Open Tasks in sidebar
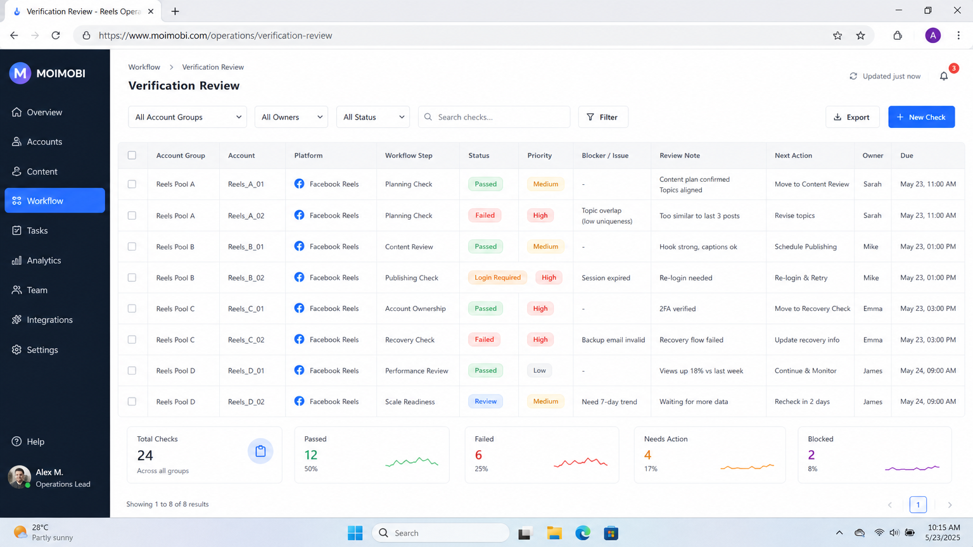973x547 pixels. (x=54, y=230)
